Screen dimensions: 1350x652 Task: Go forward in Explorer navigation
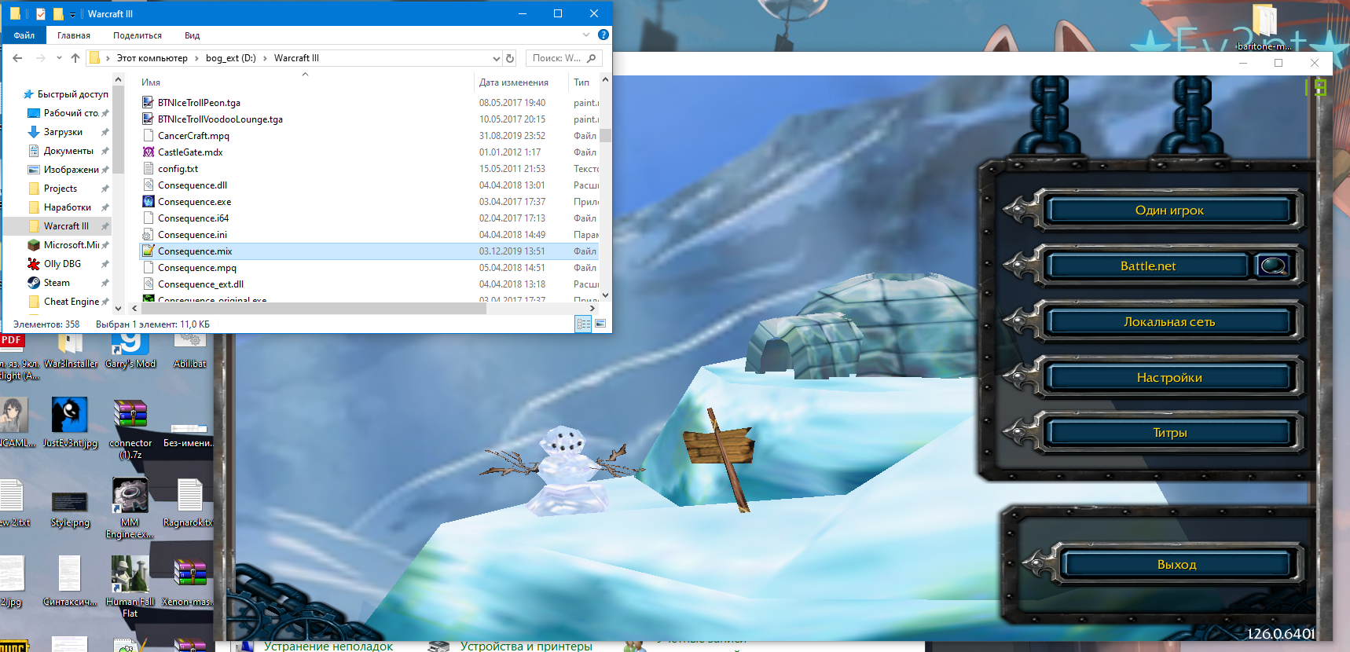coord(41,58)
